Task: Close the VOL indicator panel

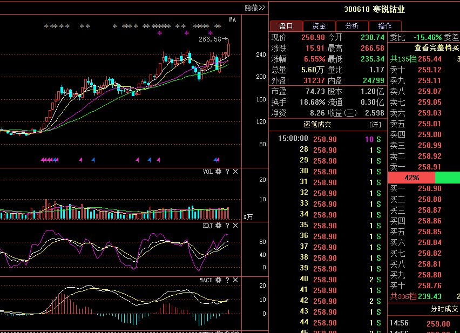Action: 235,172
